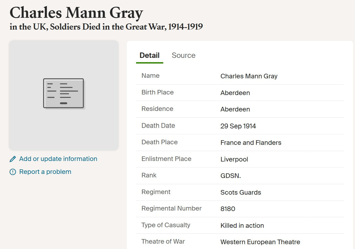Switch to the Source tab
The image size is (355, 249).
[x=183, y=55]
